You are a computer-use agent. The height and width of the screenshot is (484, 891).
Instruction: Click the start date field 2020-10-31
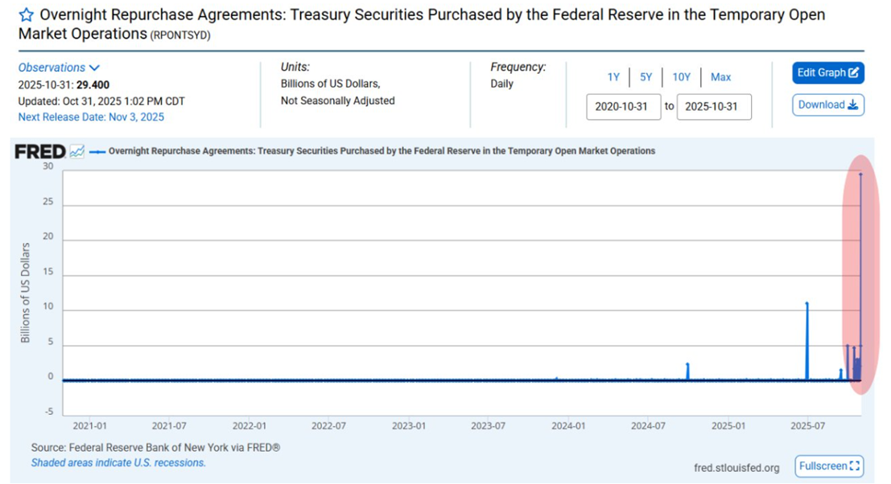pyautogui.click(x=621, y=107)
